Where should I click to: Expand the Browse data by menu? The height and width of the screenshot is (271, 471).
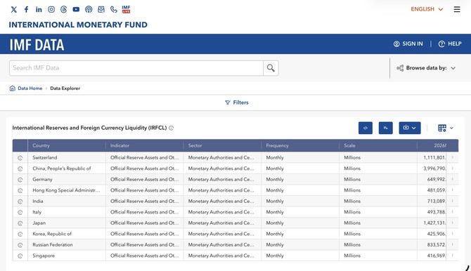426,68
